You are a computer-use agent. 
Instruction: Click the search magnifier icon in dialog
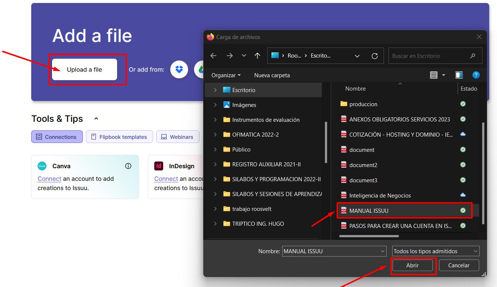click(472, 56)
